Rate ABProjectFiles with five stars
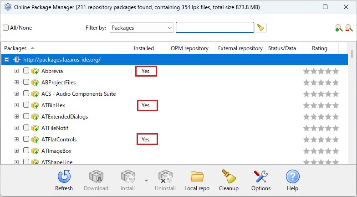Image resolution: width=357 pixels, height=197 pixels. [x=336, y=83]
